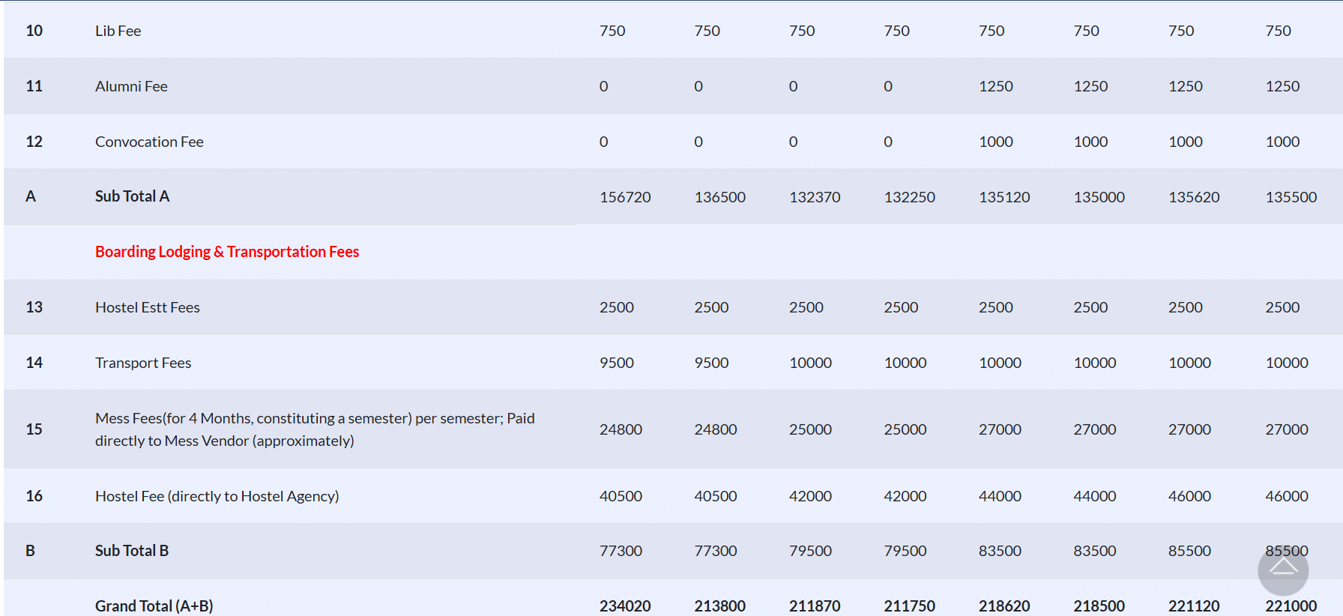Click the Sub Total A label

tap(132, 196)
